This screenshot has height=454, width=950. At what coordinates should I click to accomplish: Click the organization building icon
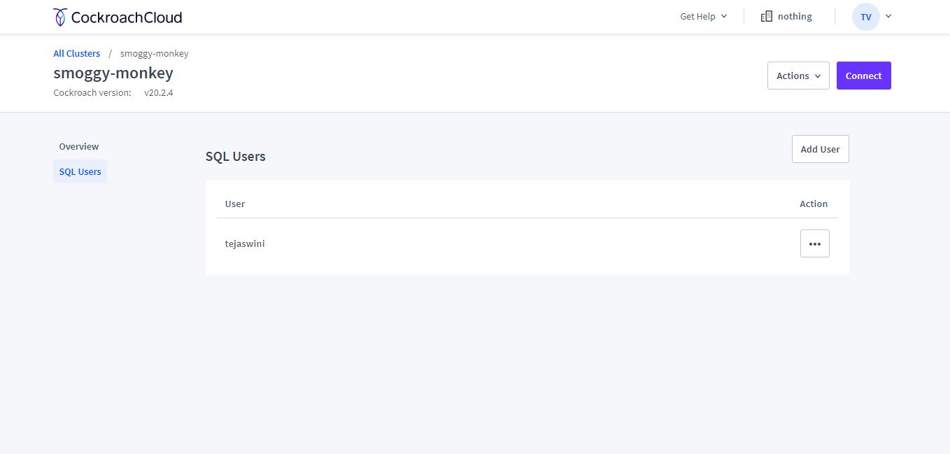pos(766,16)
